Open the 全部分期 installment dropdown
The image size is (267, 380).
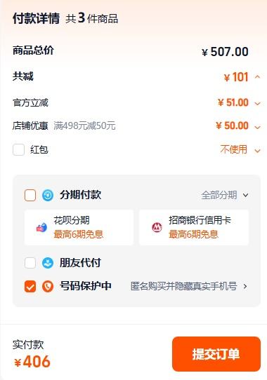coord(225,195)
